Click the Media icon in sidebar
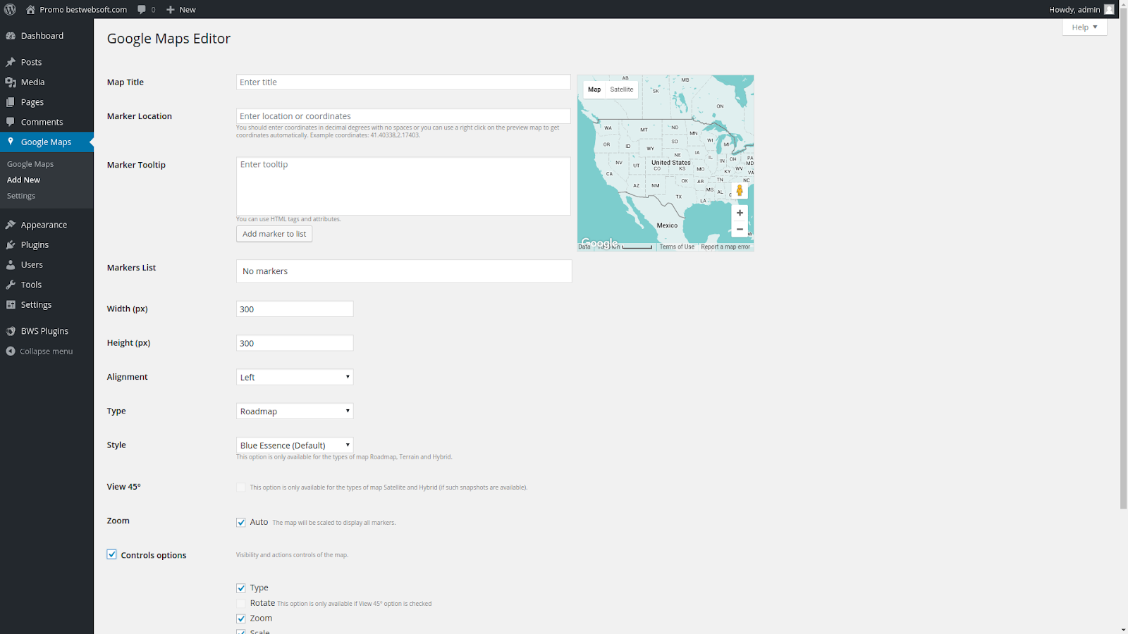 point(11,82)
